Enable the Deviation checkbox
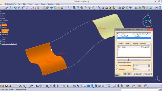Image resolution: width=162 pixels, height=91 pixels. [x=117, y=69]
